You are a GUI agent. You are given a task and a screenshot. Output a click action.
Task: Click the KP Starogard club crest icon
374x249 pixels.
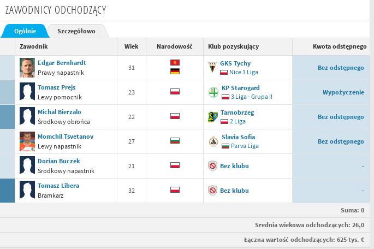213,92
